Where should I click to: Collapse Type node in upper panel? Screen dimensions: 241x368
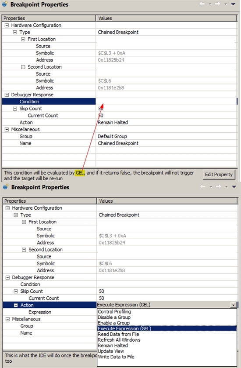15,32
